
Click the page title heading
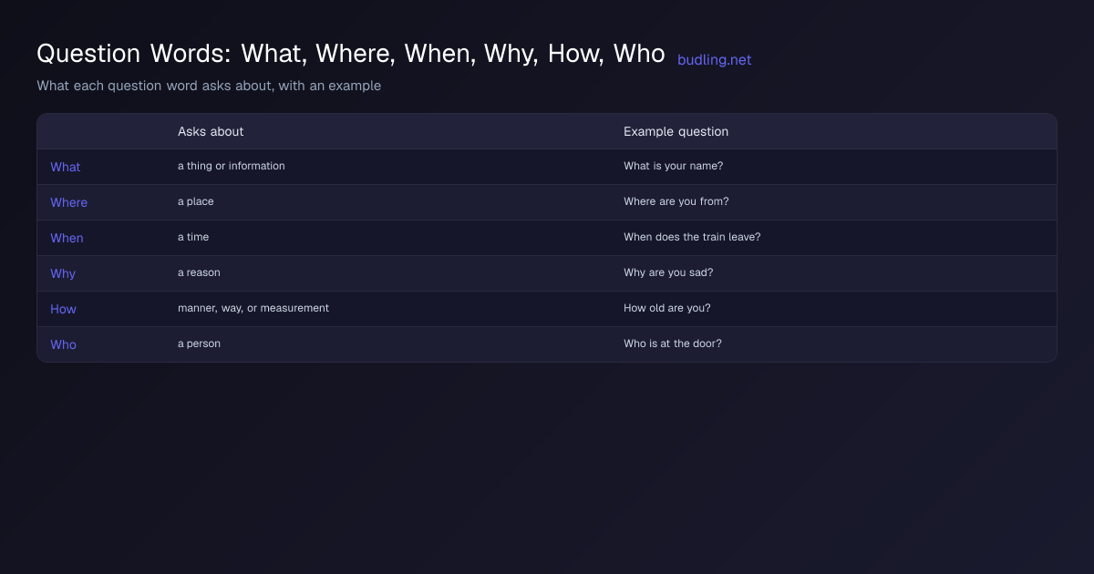tap(351, 54)
